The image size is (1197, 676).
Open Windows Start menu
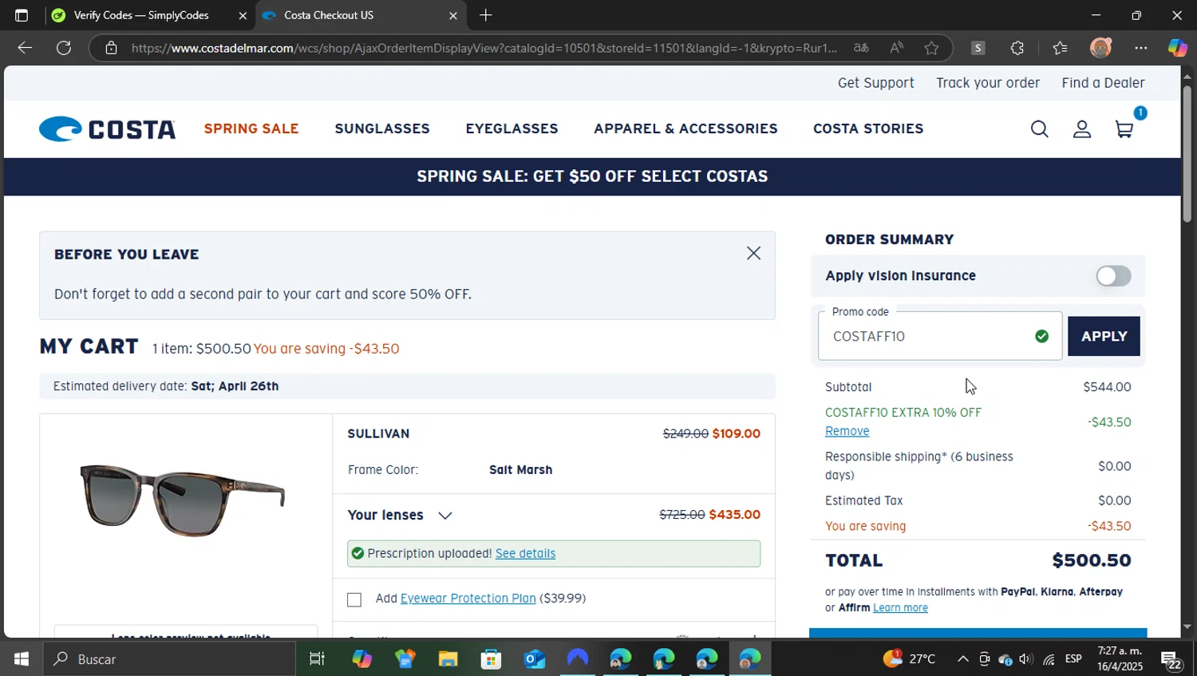22,659
